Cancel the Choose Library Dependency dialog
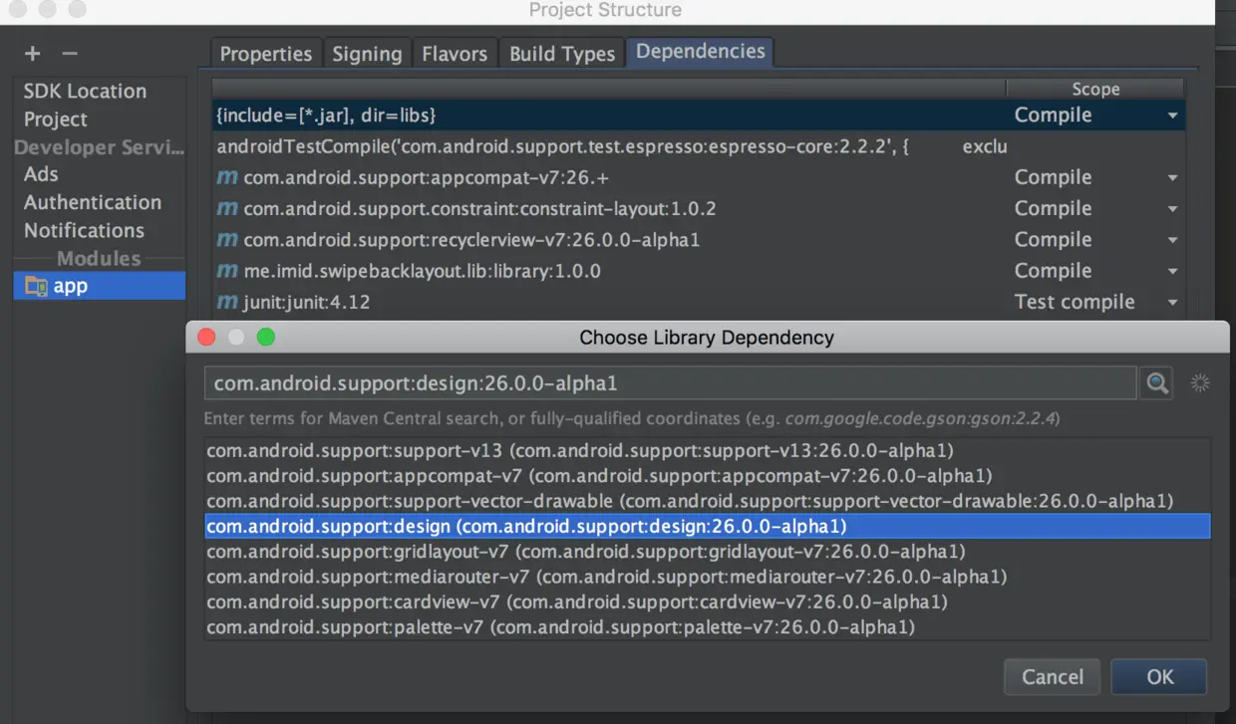This screenshot has width=1236, height=724. pos(1052,677)
